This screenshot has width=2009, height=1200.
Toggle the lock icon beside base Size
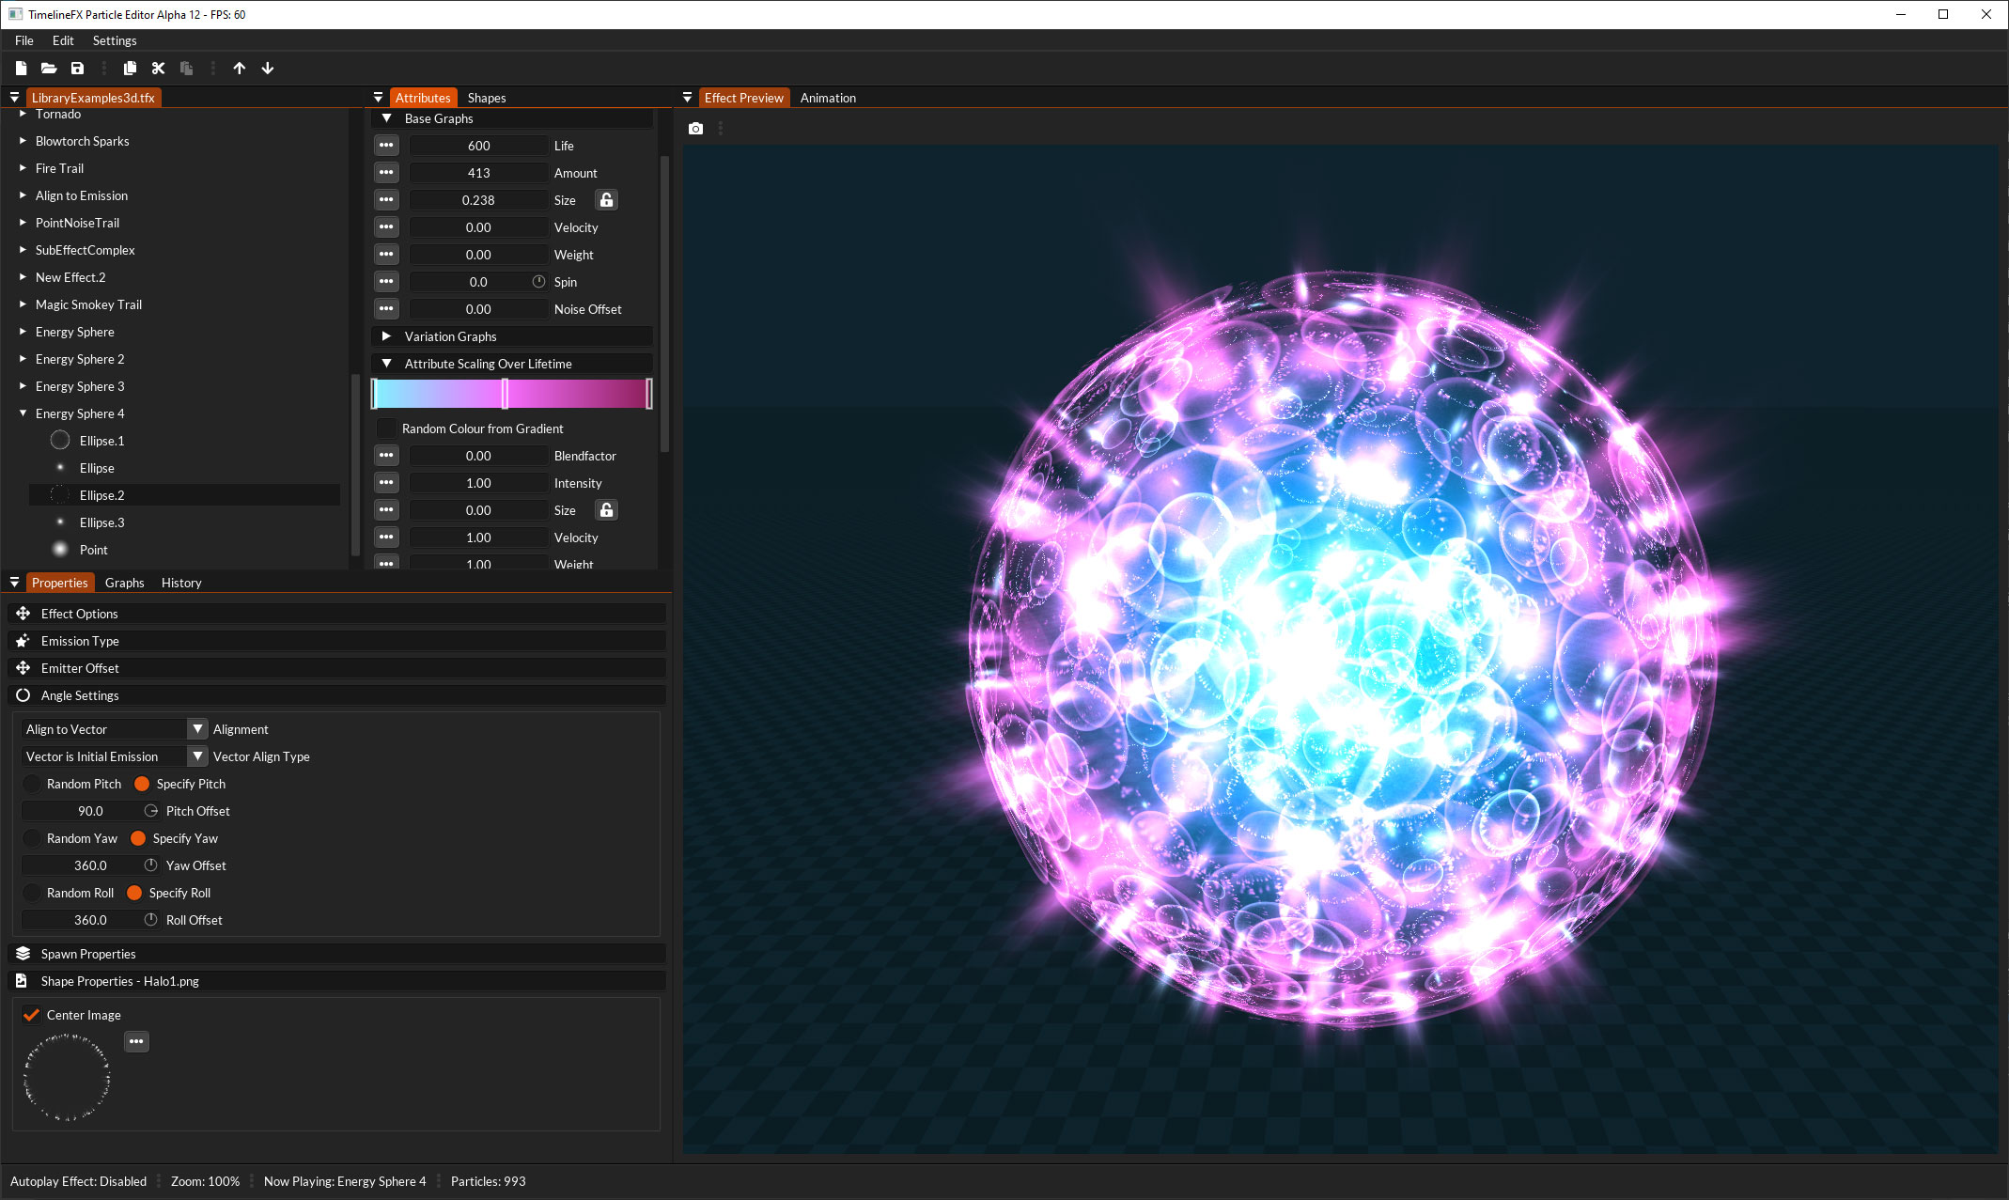(x=607, y=200)
